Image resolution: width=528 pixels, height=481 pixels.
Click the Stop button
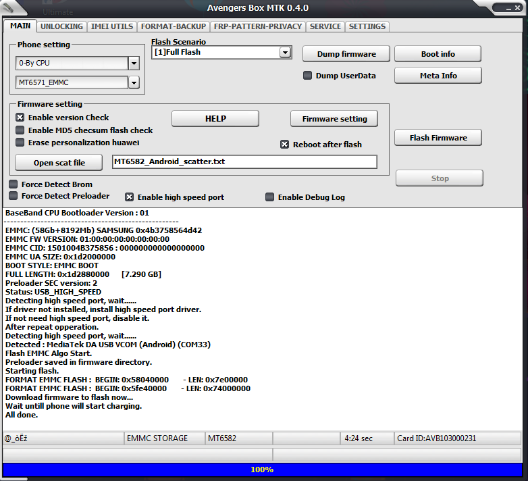click(440, 178)
